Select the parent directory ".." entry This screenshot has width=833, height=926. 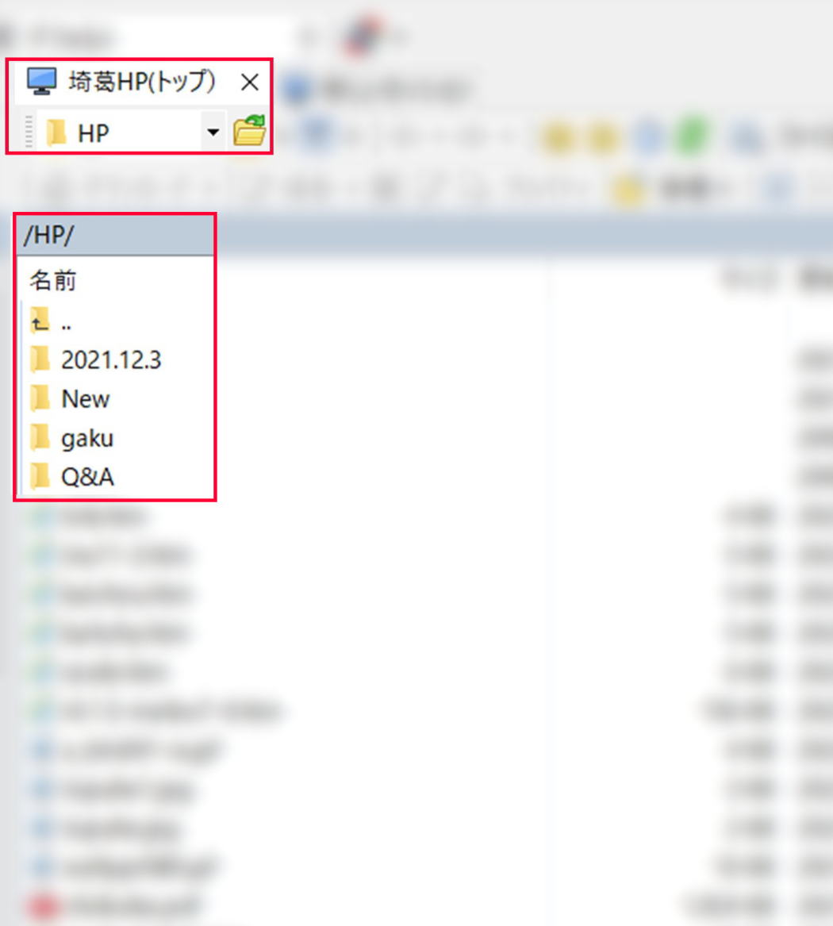(66, 322)
